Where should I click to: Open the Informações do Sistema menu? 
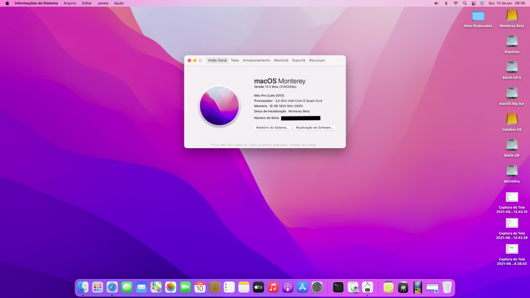pyautogui.click(x=36, y=3)
